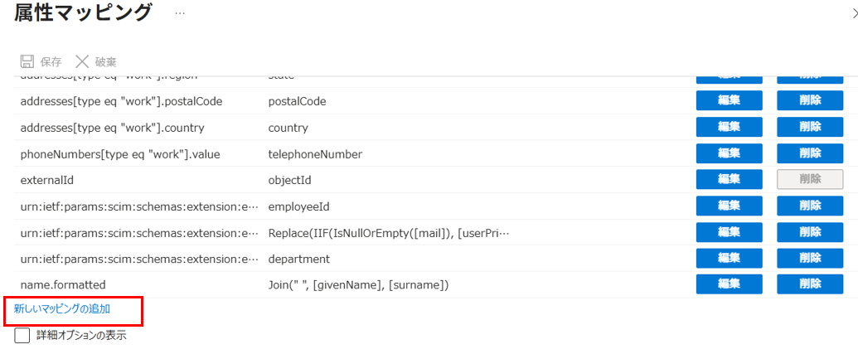Edit the employeeId mapping
The width and height of the screenshot is (858, 359).
coord(729,205)
